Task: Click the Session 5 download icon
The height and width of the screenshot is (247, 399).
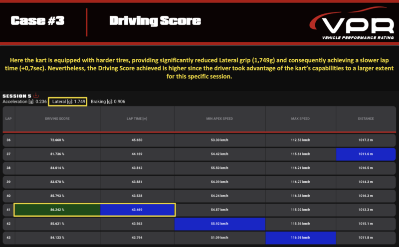Action: point(36,95)
